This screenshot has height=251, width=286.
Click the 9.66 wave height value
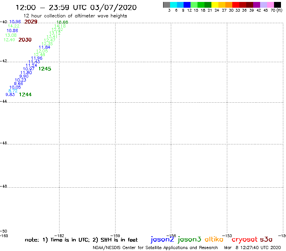click(19, 83)
